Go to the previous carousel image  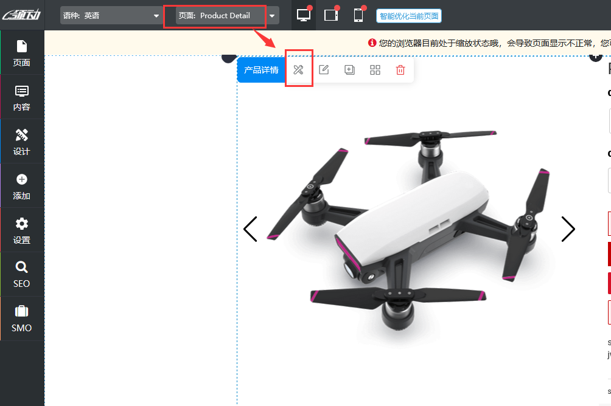251,229
